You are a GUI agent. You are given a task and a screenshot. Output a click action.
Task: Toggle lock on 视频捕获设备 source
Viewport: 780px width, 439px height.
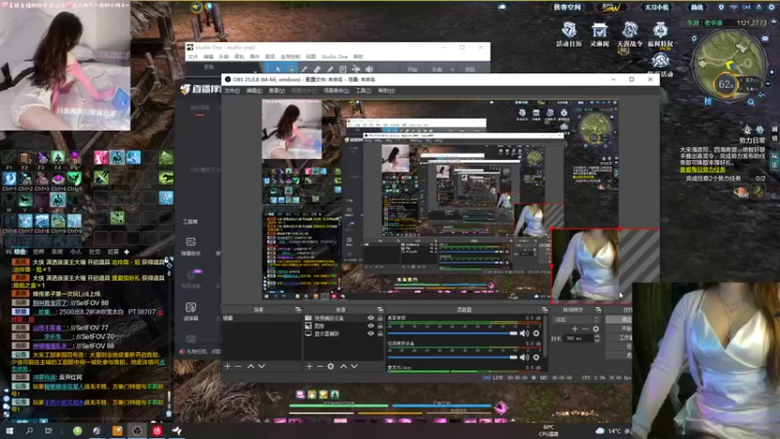380,318
